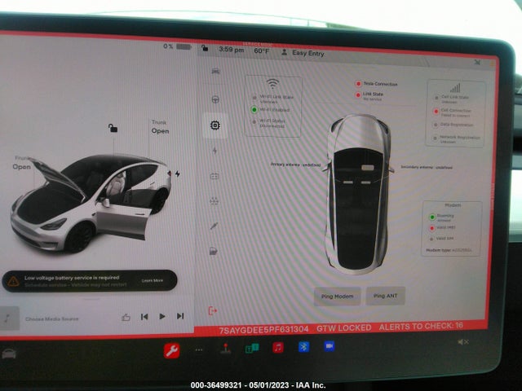Select the chip infotainment icon in sidebar
Screen dimensions: 522x391
pyautogui.click(x=215, y=125)
